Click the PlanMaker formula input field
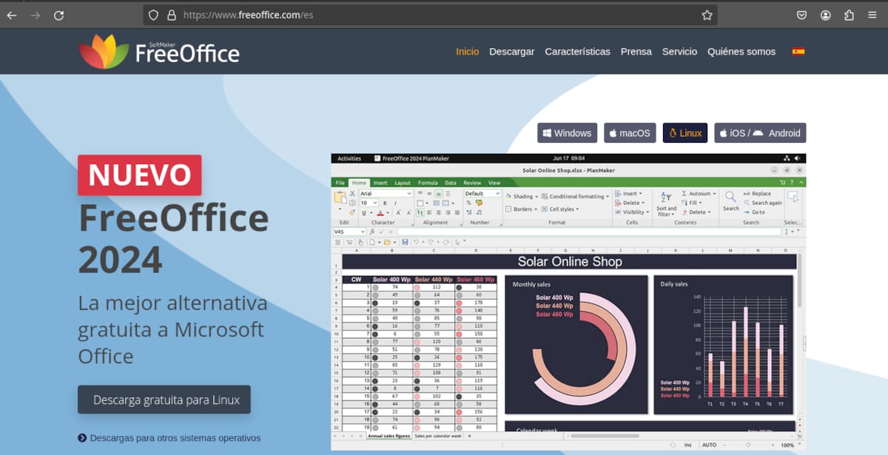 [x=588, y=232]
